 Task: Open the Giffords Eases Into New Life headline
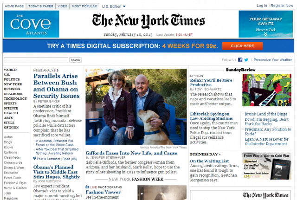tap(131, 153)
